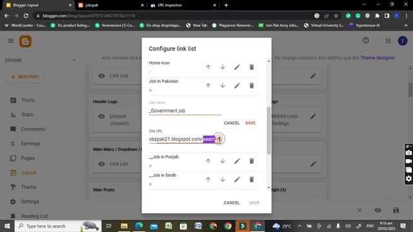Move Job in Punjab link up
Viewport: 413px width, 232px height.
tap(208, 161)
